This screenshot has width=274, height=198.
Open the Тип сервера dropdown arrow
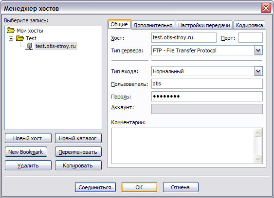click(x=258, y=50)
